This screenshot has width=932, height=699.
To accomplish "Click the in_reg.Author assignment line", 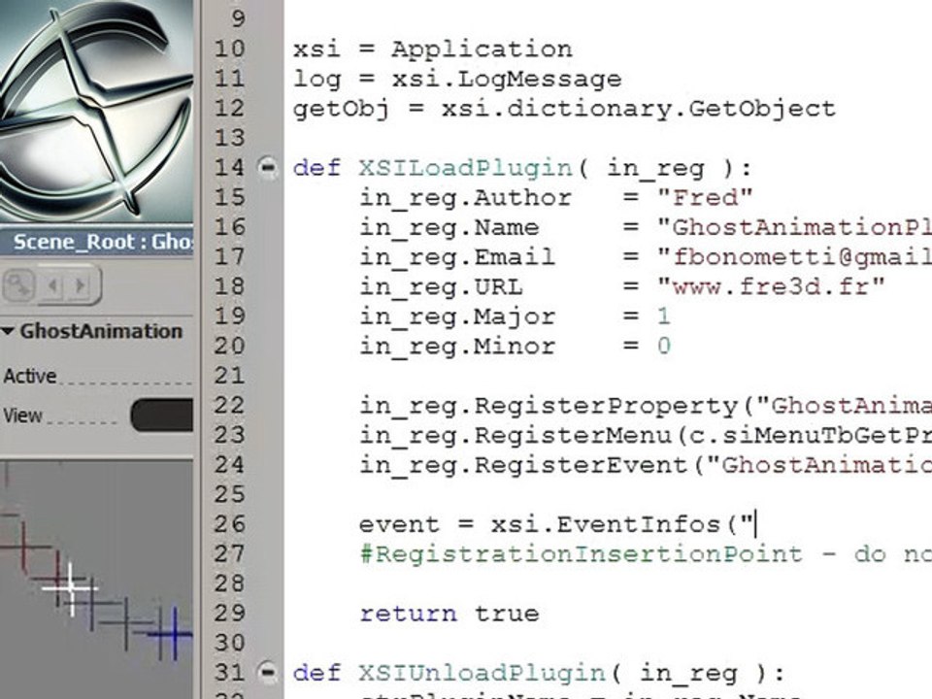I will (x=556, y=197).
